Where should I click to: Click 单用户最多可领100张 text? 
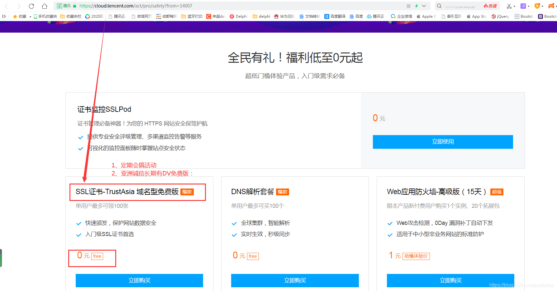click(x=102, y=206)
